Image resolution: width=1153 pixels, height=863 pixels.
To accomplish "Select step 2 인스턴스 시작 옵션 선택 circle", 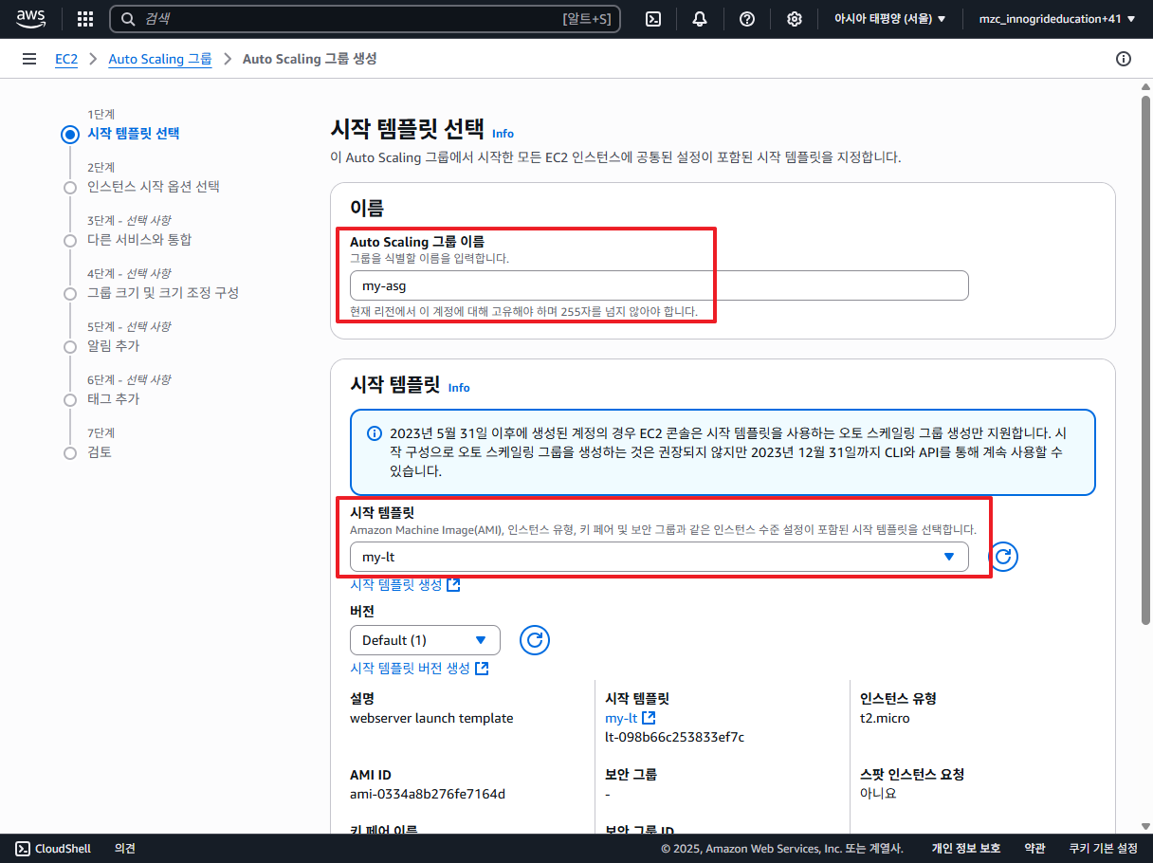I will 69,188.
